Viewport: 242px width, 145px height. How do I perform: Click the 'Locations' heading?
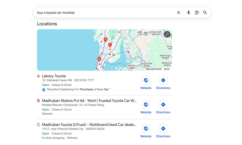(47, 24)
